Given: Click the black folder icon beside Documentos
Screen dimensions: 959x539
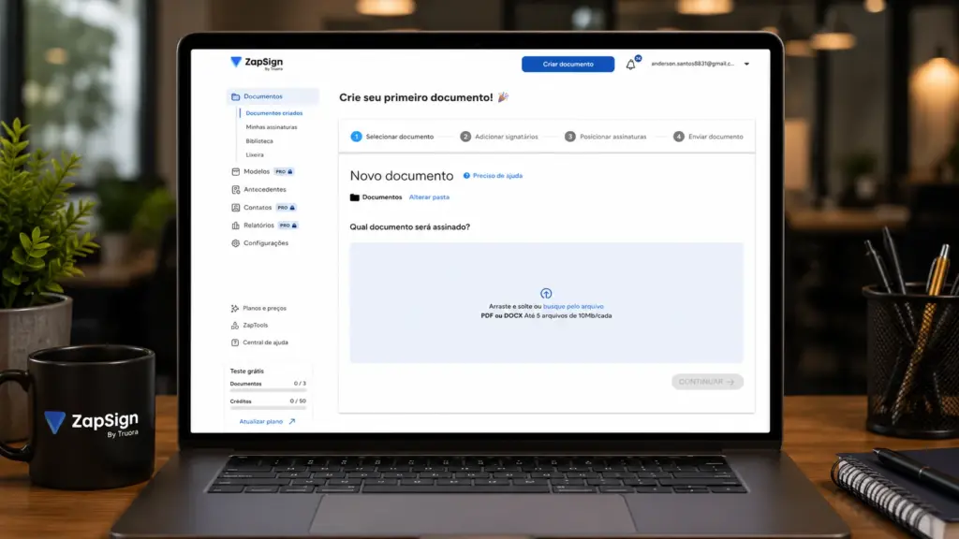Looking at the screenshot, I should (355, 197).
